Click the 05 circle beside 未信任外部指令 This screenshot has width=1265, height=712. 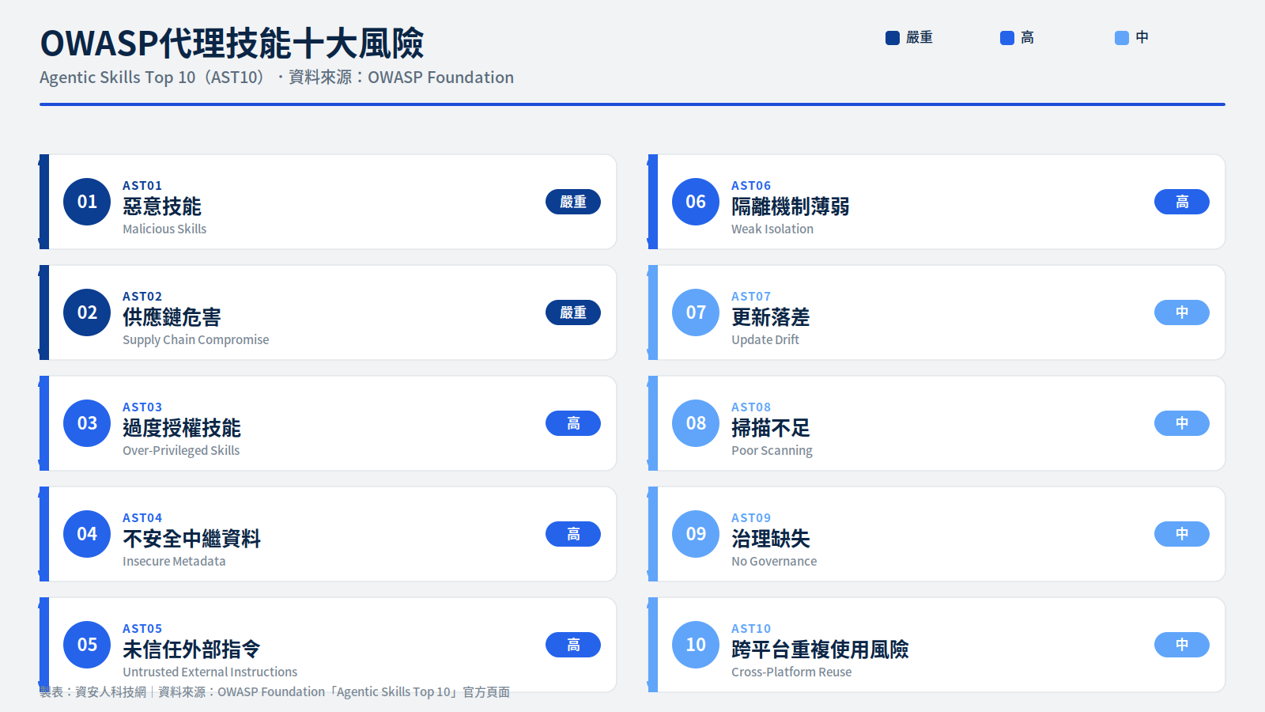pyautogui.click(x=87, y=645)
